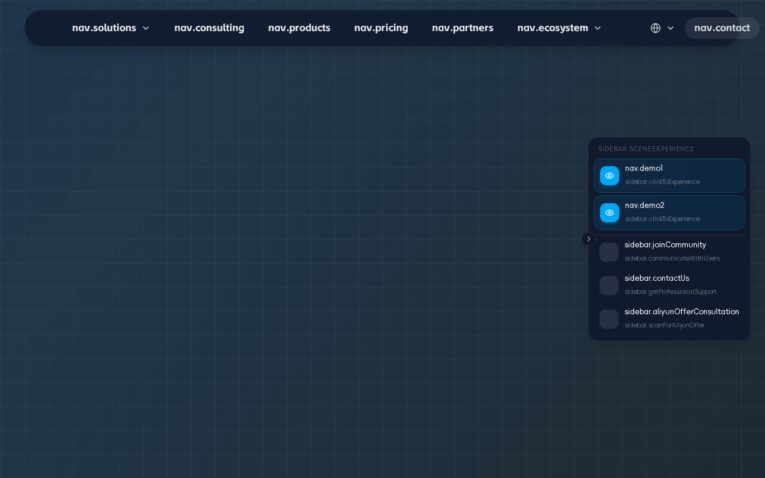
Task: Open the nav.consulting menu item
Action: coord(209,28)
